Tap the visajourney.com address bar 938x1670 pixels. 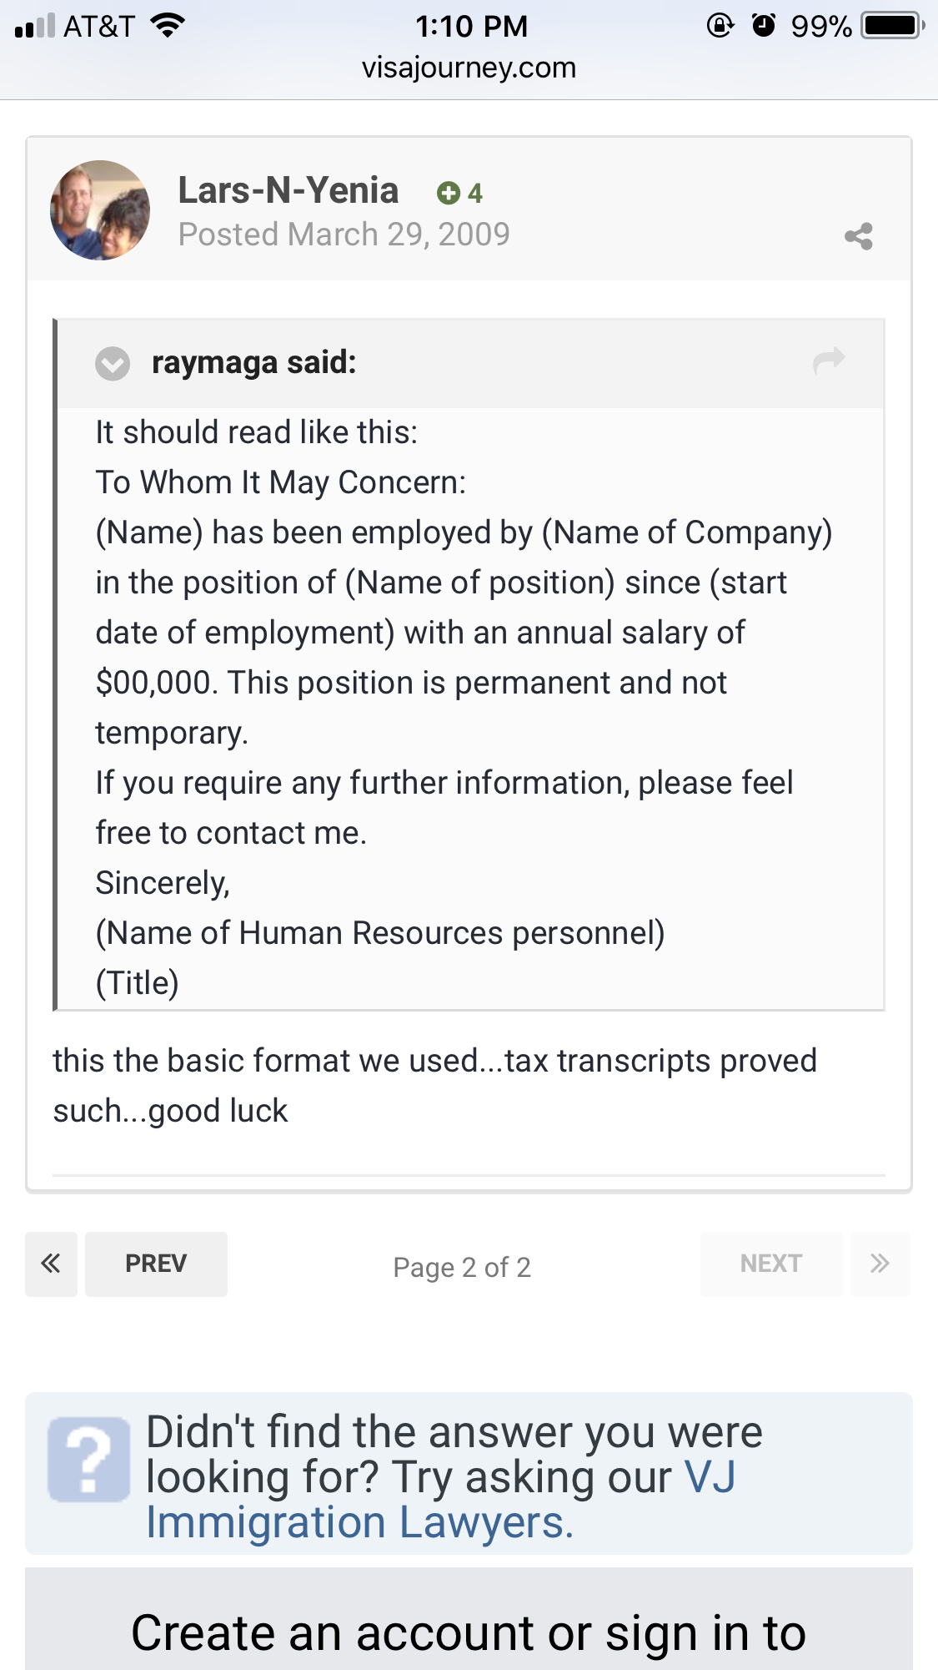469,68
